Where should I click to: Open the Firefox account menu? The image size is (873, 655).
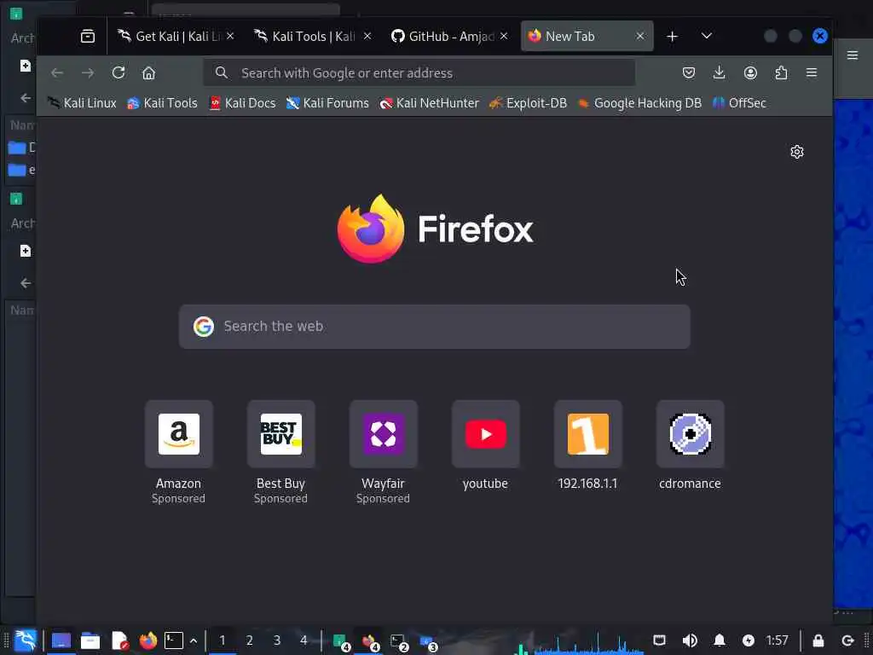pyautogui.click(x=750, y=73)
